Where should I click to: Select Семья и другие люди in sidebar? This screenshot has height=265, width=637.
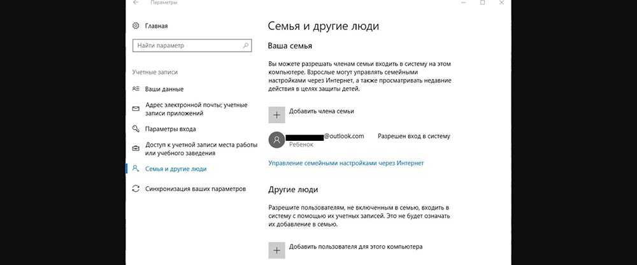tap(176, 169)
